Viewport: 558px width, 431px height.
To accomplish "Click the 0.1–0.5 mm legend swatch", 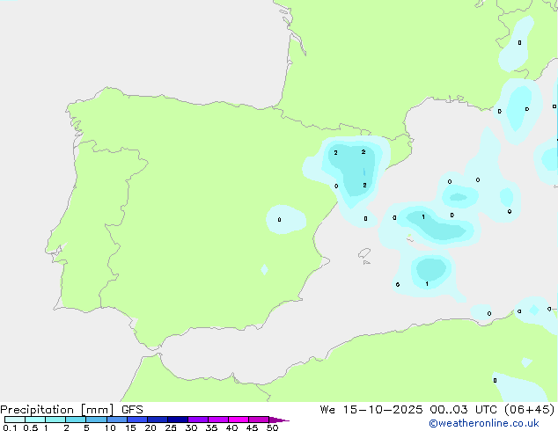I will 15,420.
